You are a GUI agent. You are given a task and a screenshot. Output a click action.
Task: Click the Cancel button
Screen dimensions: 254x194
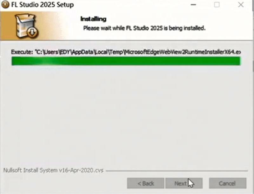pos(228,183)
